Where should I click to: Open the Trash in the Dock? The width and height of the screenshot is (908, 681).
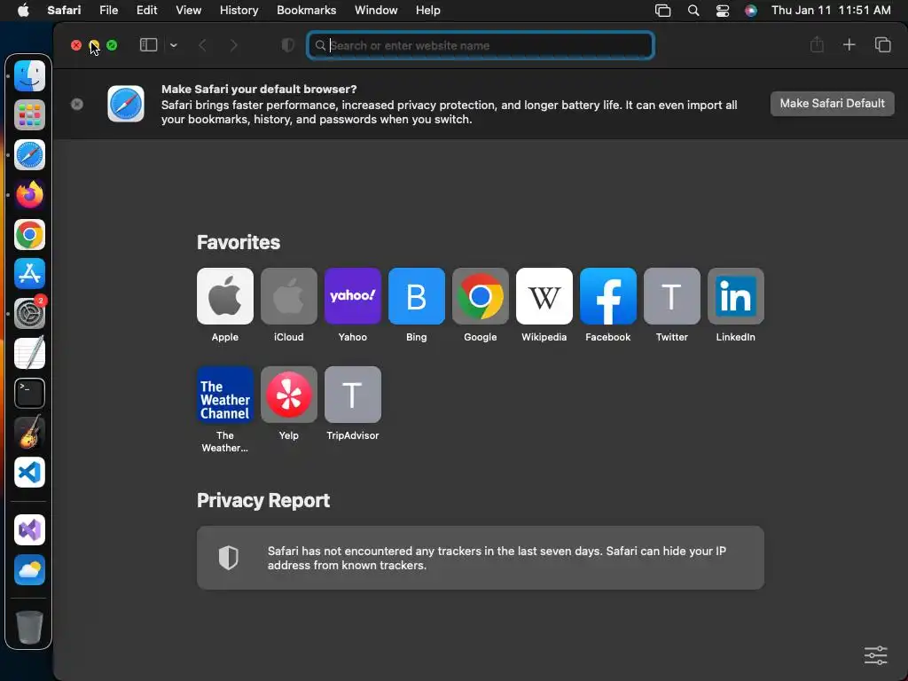pos(29,627)
